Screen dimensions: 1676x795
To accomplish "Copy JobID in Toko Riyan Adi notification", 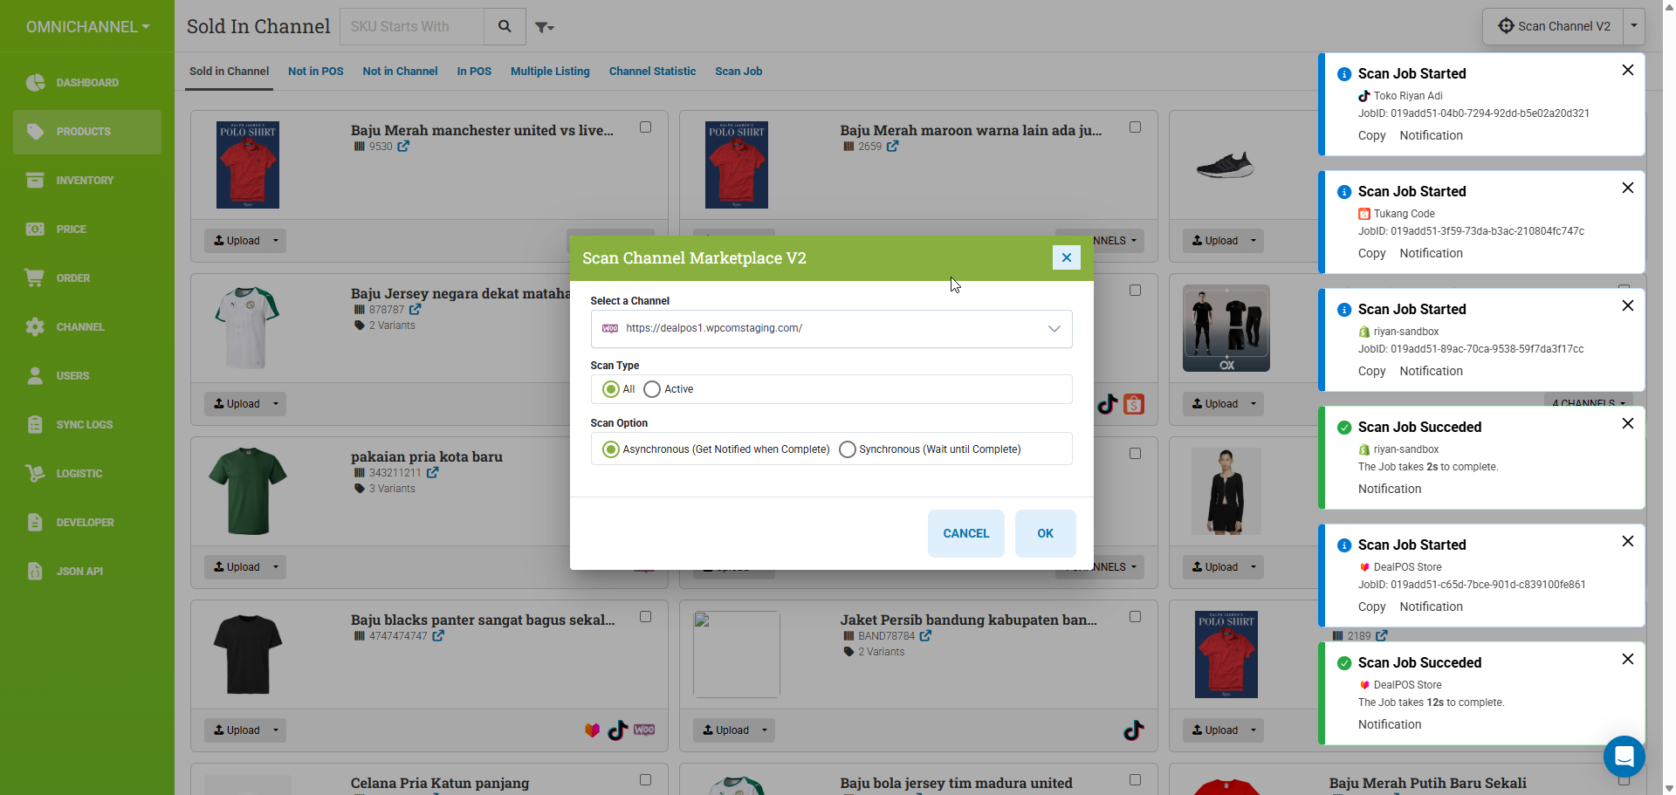I will [1371, 135].
